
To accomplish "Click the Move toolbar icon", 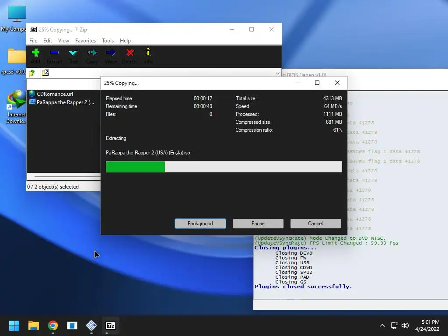I will click(x=111, y=56).
